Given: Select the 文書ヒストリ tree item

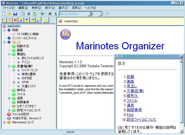Looking at the screenshot, I should click(28, 86).
